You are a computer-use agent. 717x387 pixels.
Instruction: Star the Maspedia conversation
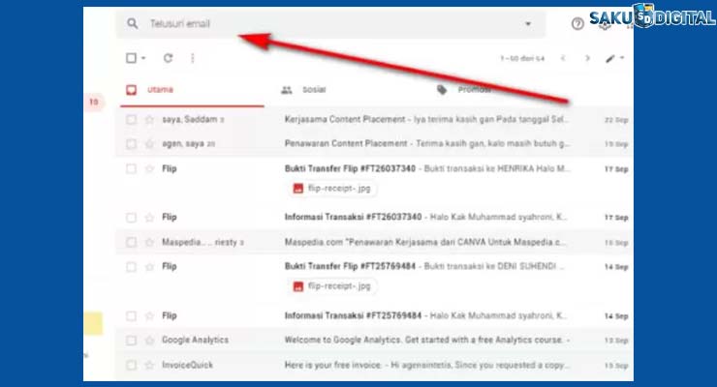pos(149,242)
